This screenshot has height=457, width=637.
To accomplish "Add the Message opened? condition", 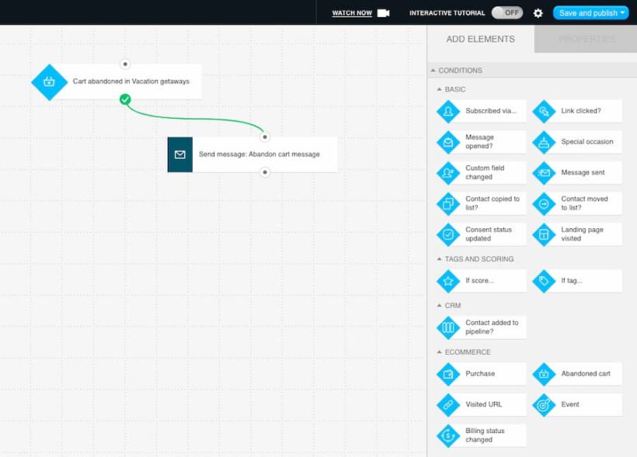I will [480, 142].
